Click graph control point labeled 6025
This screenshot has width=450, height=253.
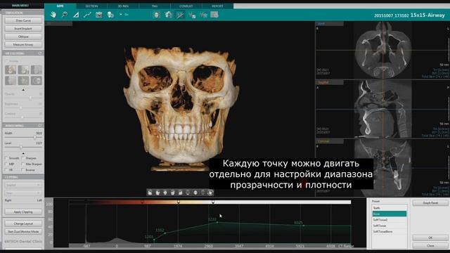click(x=304, y=226)
